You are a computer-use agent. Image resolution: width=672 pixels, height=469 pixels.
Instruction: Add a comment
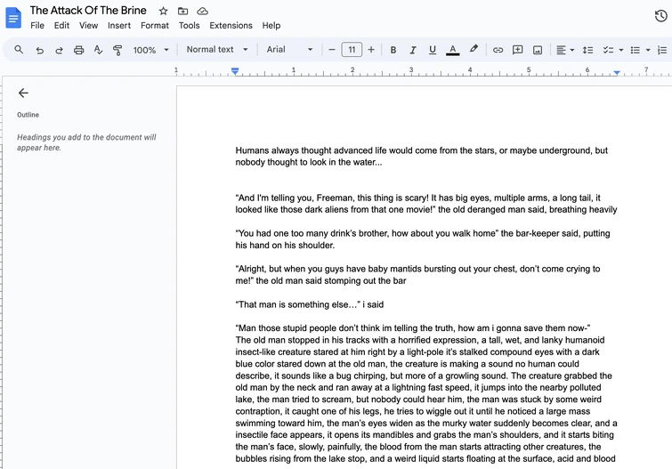(x=517, y=50)
